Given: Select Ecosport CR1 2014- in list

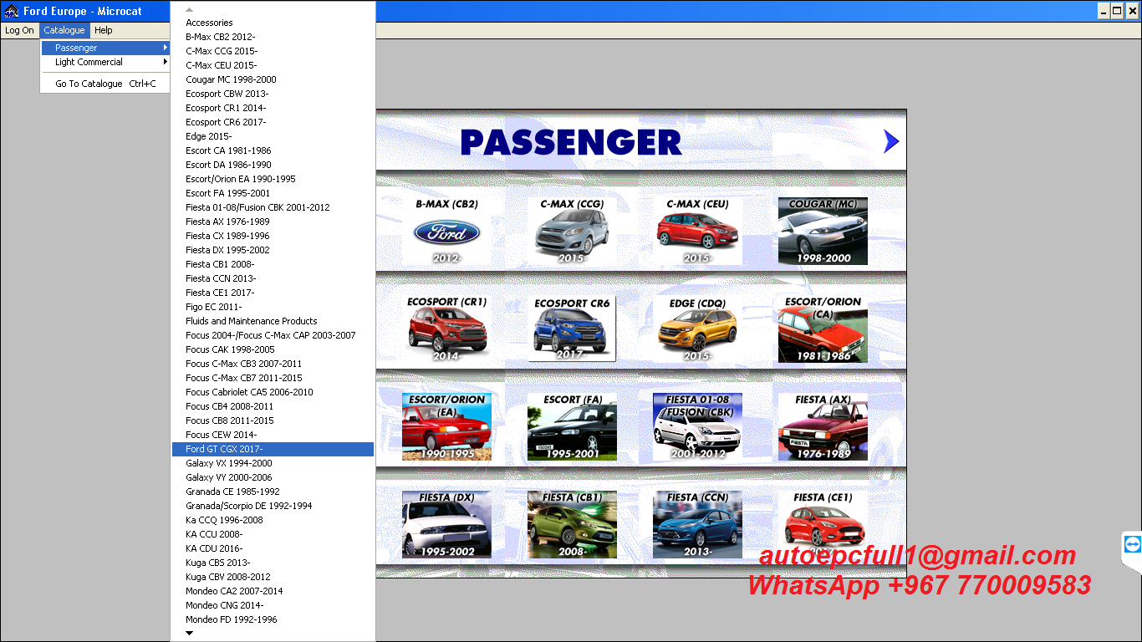Looking at the screenshot, I should coord(273,108).
